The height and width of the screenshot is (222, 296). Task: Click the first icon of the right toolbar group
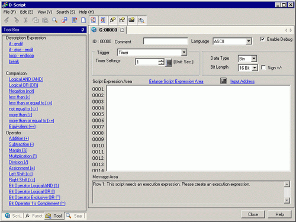pos(94,20)
